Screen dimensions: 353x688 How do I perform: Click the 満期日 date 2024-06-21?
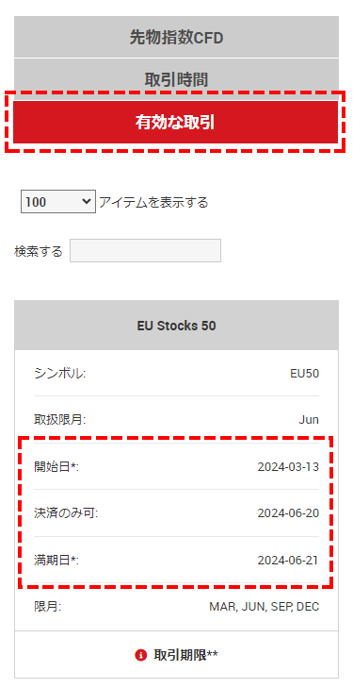click(x=288, y=561)
